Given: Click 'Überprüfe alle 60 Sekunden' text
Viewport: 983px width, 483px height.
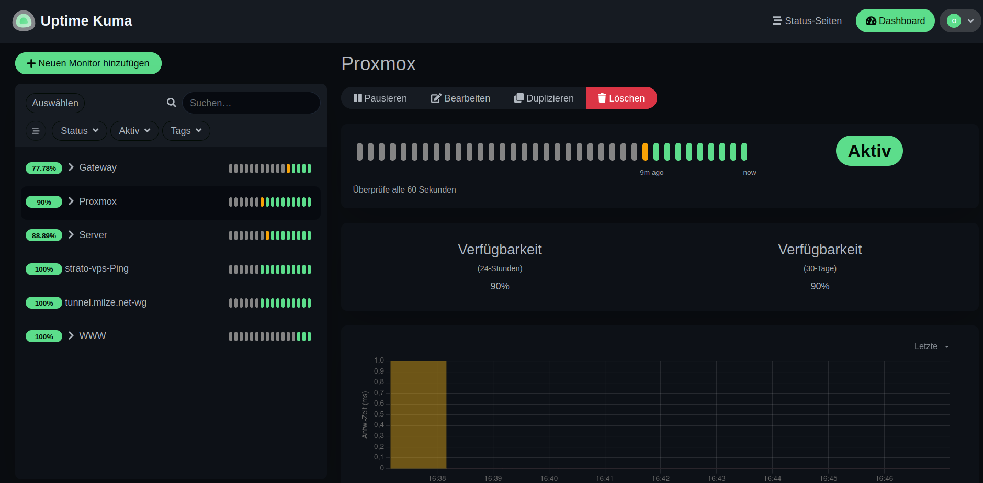Looking at the screenshot, I should [x=404, y=189].
